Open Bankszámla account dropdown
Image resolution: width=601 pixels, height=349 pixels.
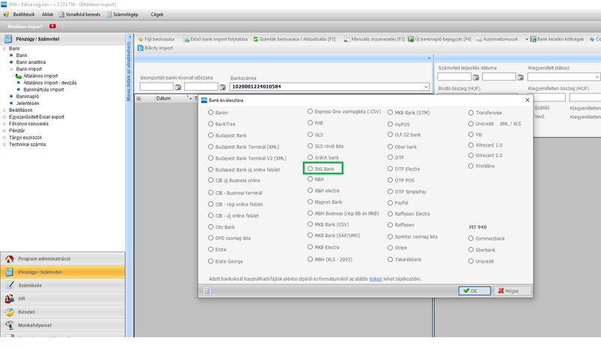(426, 87)
